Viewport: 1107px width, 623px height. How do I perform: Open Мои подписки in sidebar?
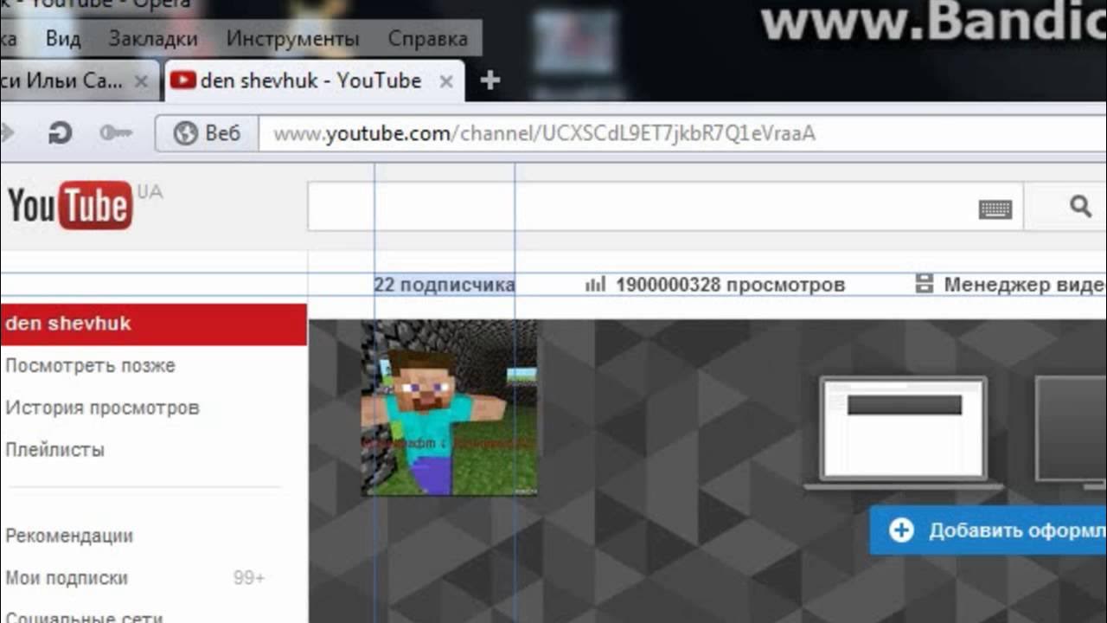click(67, 578)
